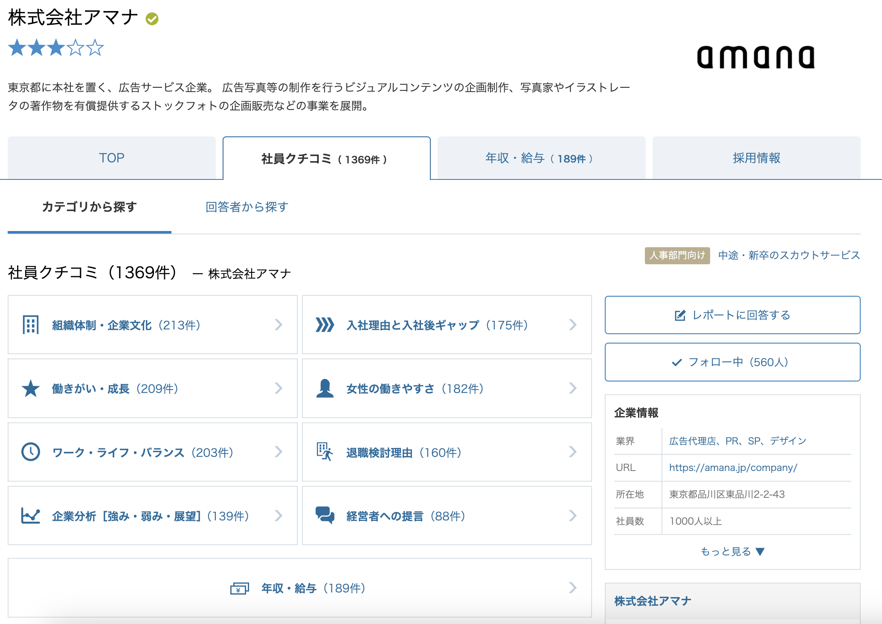Toggle the フォロー中 (560人) follow button

[732, 362]
